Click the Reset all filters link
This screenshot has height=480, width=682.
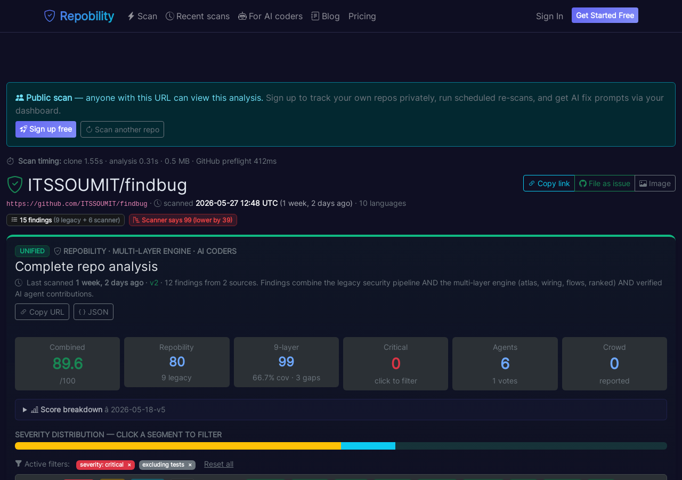point(218,464)
